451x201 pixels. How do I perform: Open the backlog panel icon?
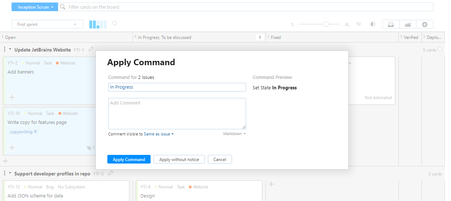(391, 24)
